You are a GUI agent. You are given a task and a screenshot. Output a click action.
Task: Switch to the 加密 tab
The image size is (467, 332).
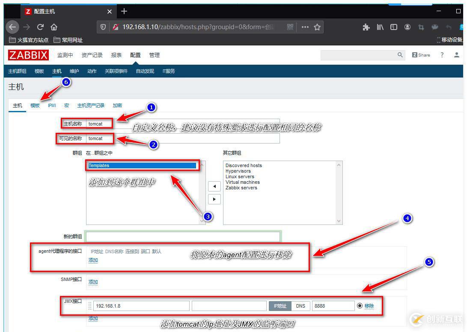pos(117,105)
